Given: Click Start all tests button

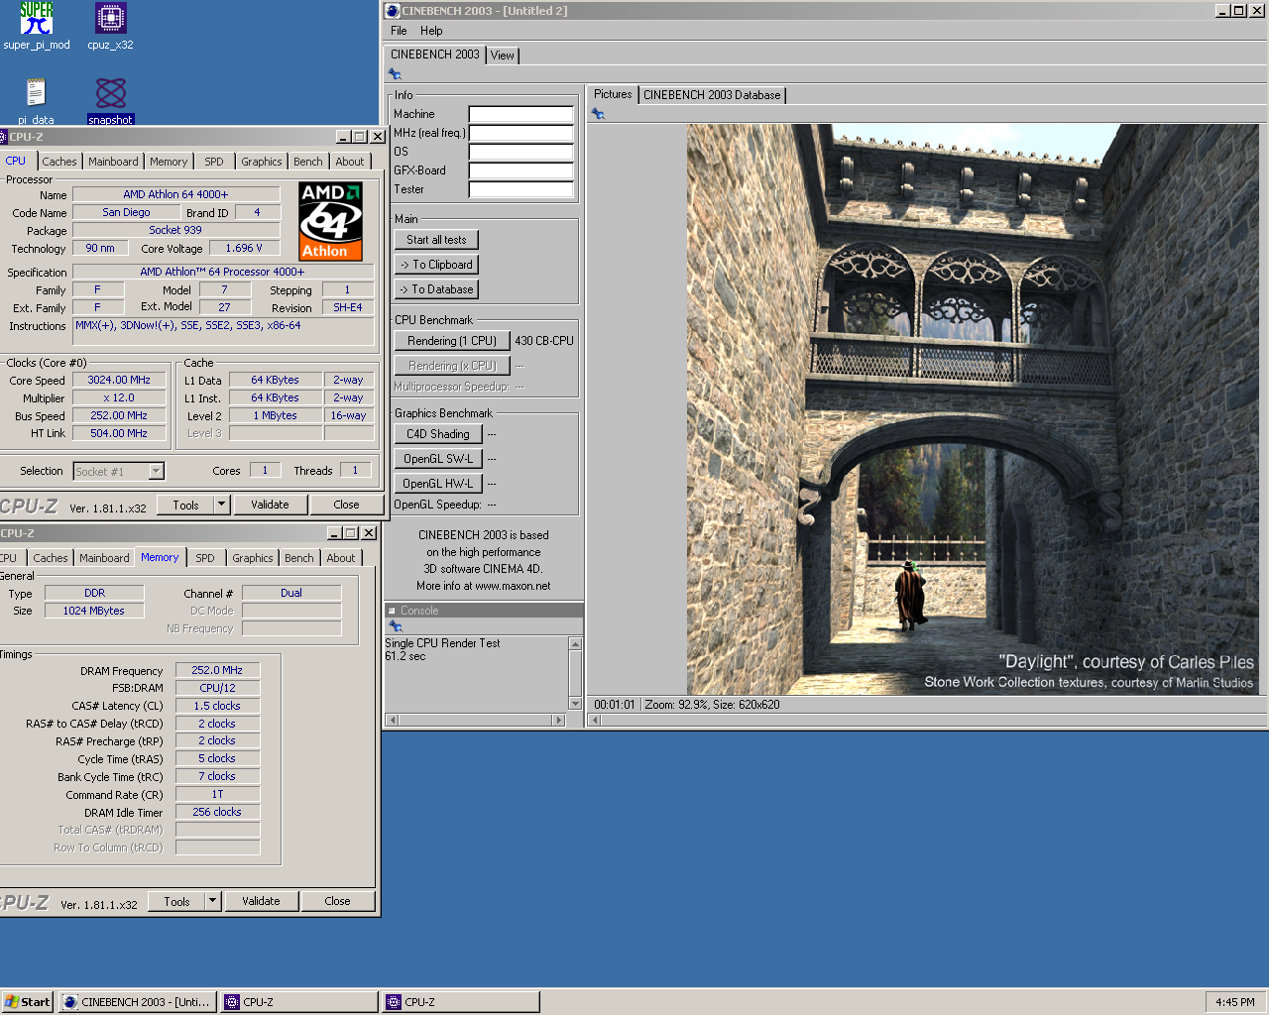Looking at the screenshot, I should coord(436,240).
